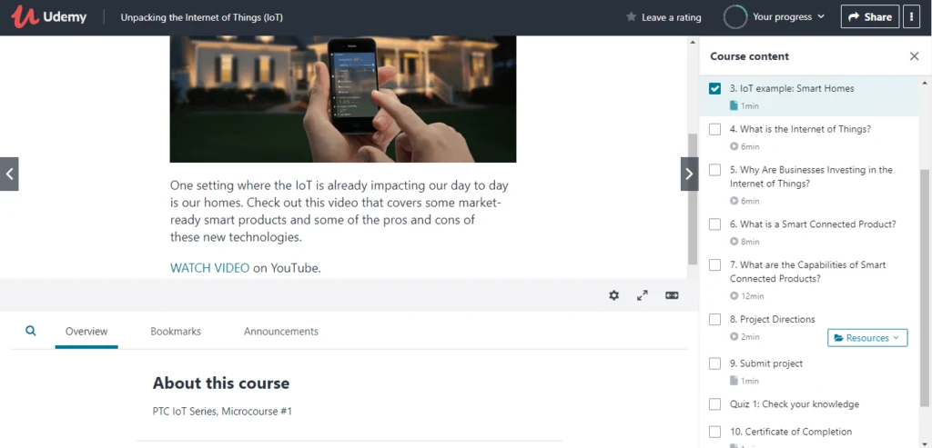Open the three-dot more options menu
This screenshot has width=932, height=448.
coord(911,17)
